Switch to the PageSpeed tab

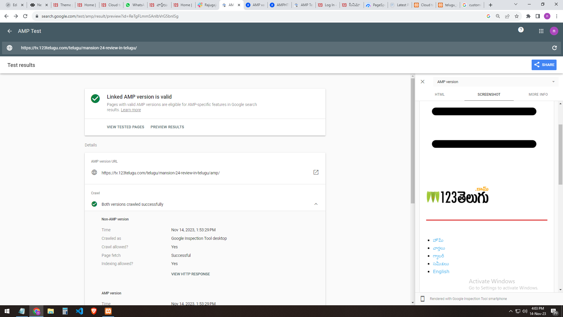[x=375, y=5]
